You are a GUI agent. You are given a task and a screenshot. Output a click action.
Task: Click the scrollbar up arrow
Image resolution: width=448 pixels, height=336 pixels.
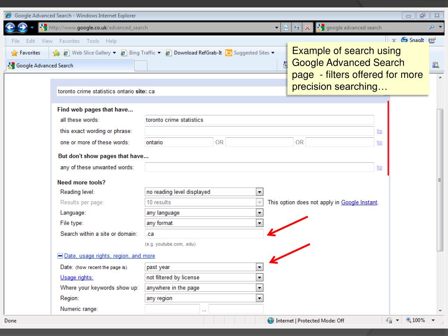[440, 77]
